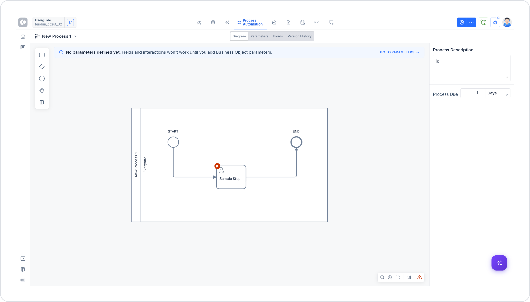Open the red warning triangle issues
This screenshot has width=530, height=302.
click(x=419, y=277)
